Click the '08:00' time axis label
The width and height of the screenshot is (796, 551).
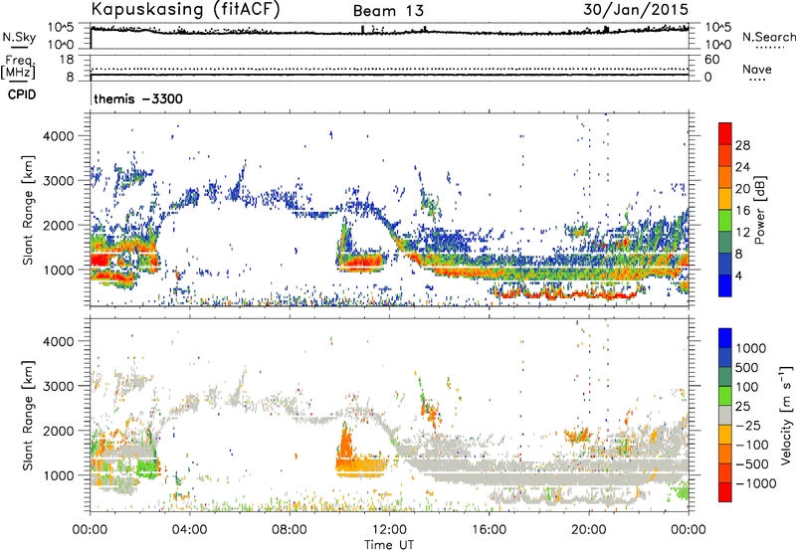[x=290, y=530]
